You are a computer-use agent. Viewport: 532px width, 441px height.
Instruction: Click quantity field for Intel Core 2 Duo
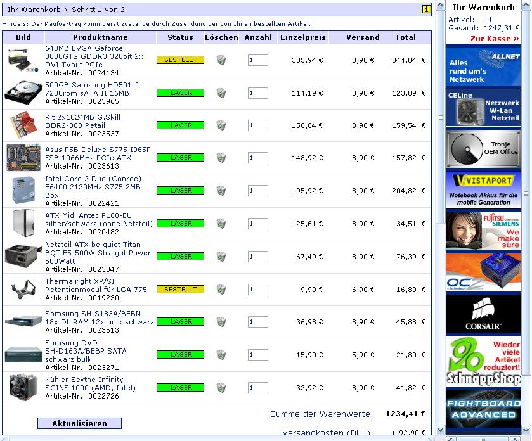click(258, 191)
